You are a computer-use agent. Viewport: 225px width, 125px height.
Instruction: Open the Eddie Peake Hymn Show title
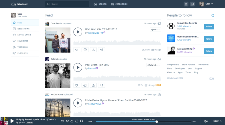coord(116,100)
